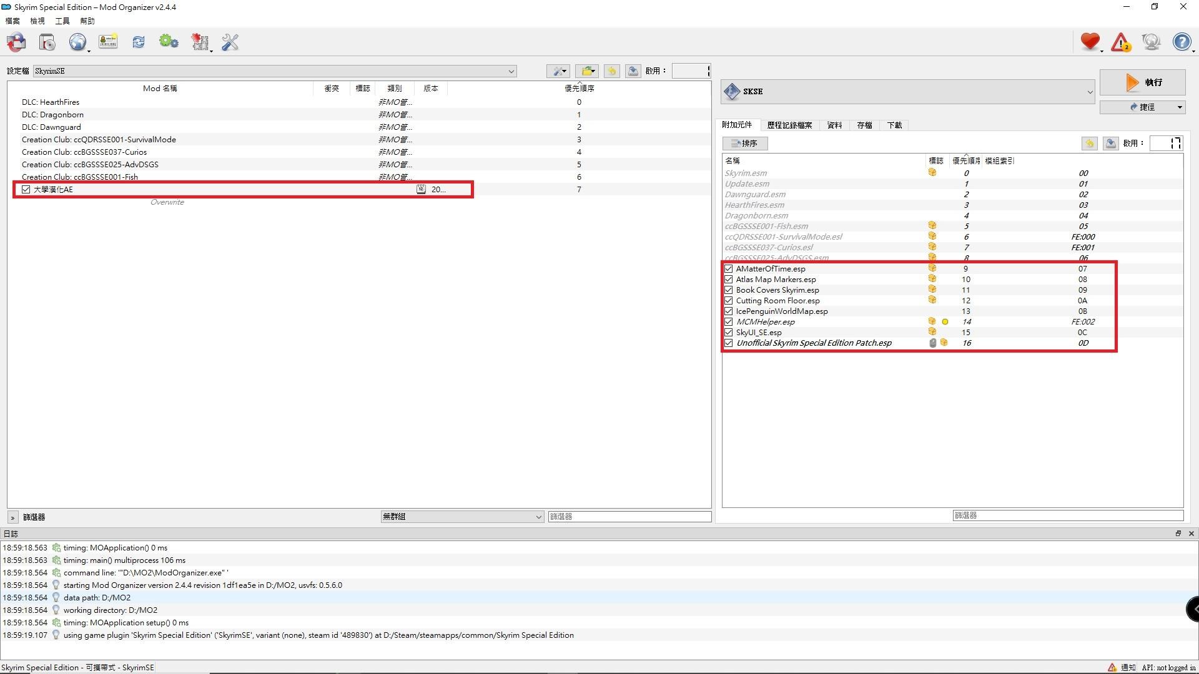The image size is (1199, 674).
Task: Open settings wrench-and-screwdriver icon
Action: tap(230, 42)
